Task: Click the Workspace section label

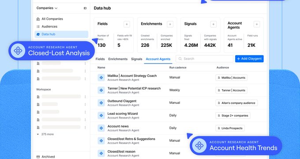Action: [43, 90]
